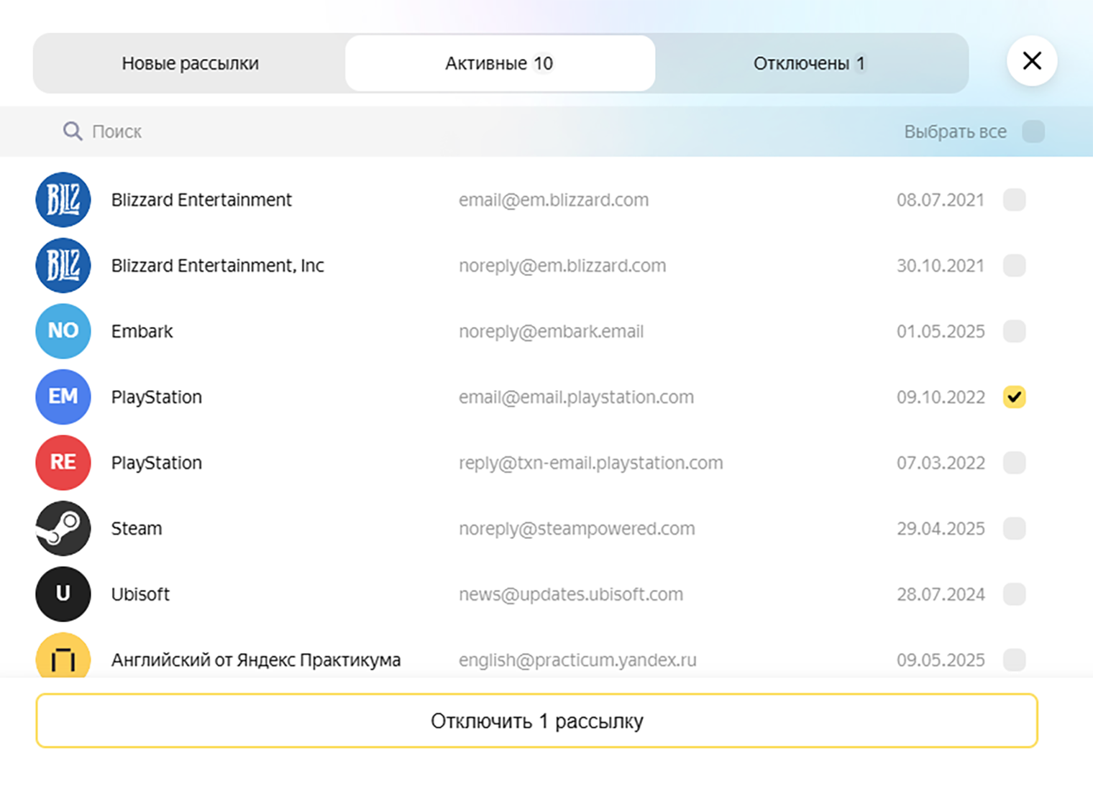
Task: Click the date 28.07.2024
Action: [x=941, y=594]
